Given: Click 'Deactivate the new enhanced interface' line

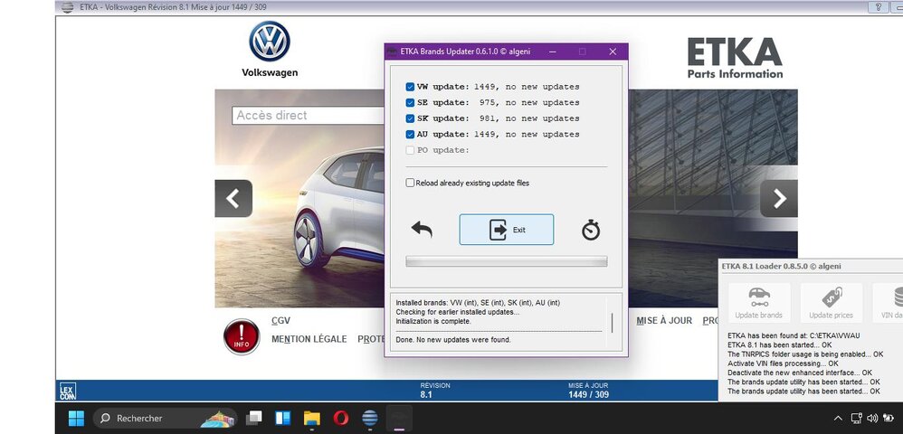Looking at the screenshot, I should pos(799,373).
